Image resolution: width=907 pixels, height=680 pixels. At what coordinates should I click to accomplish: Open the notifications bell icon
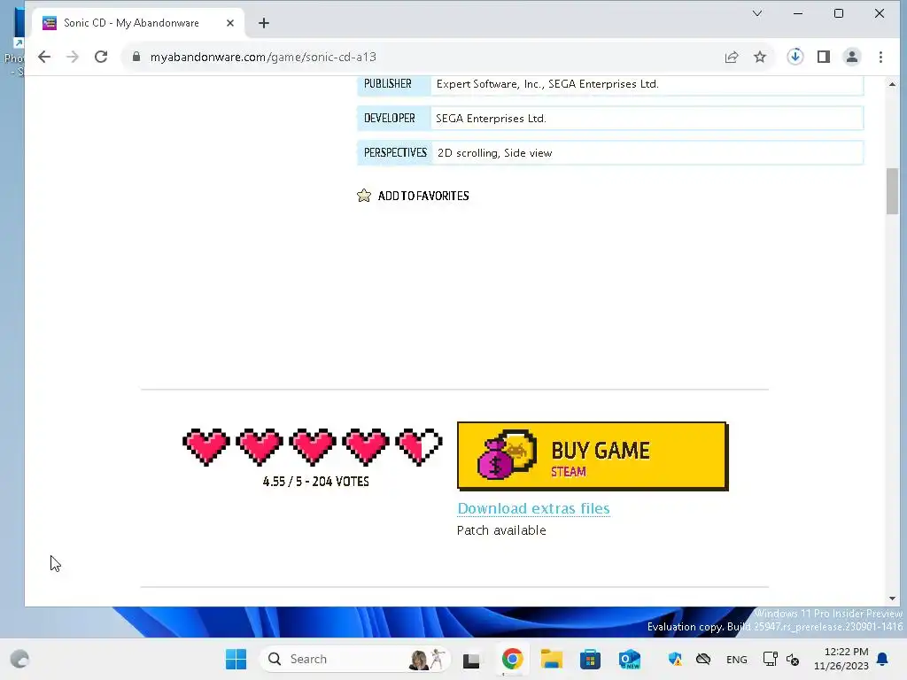tap(883, 659)
